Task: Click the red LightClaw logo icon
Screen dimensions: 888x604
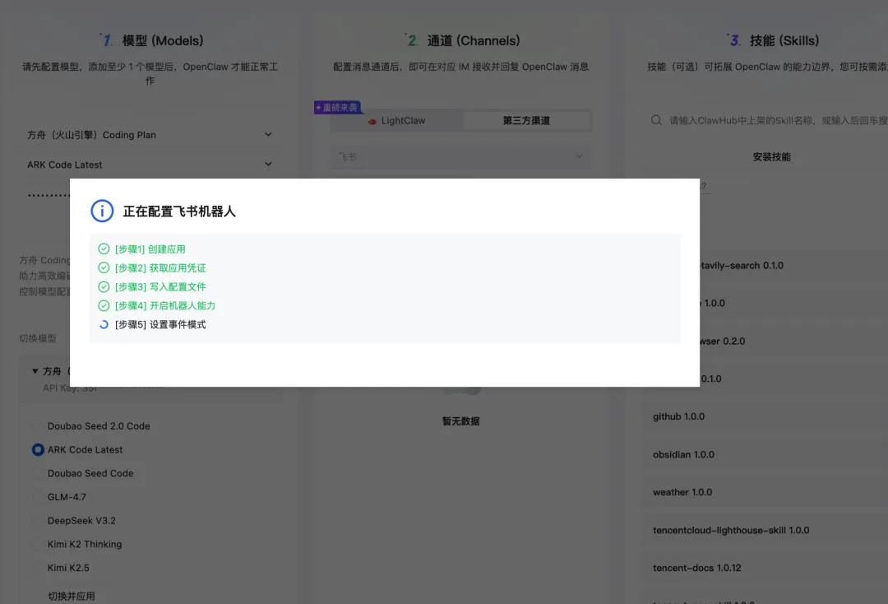Action: coord(372,121)
